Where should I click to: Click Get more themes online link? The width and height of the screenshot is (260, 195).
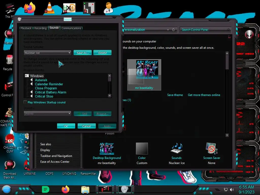point(204,95)
